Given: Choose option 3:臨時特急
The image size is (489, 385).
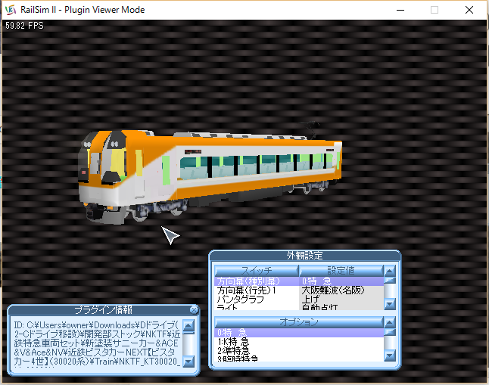Looking at the screenshot, I should tap(299, 359).
